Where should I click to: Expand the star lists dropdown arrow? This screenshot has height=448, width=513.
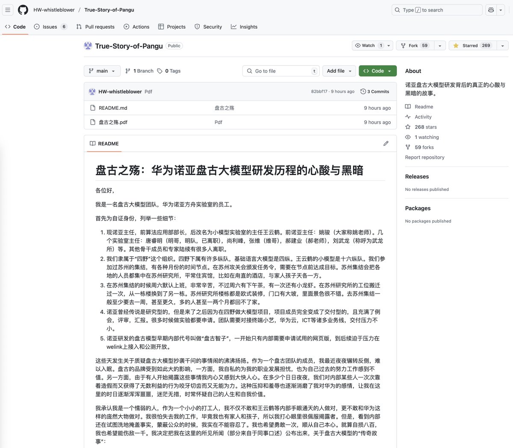(503, 46)
